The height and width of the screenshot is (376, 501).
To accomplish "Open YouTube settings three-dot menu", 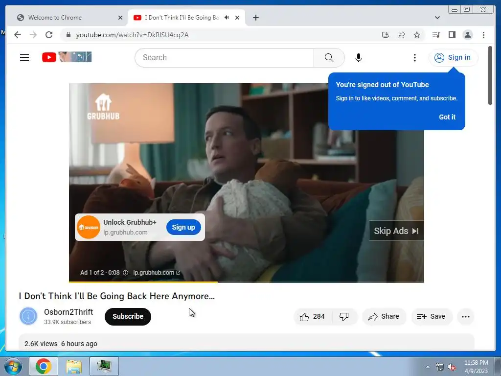I will point(415,58).
